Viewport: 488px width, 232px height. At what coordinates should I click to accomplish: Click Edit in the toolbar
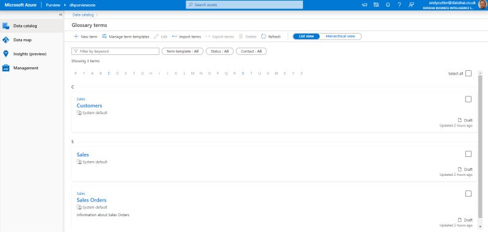161,37
